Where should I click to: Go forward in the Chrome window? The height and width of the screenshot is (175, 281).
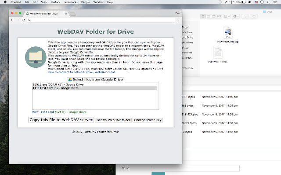pos(18,20)
